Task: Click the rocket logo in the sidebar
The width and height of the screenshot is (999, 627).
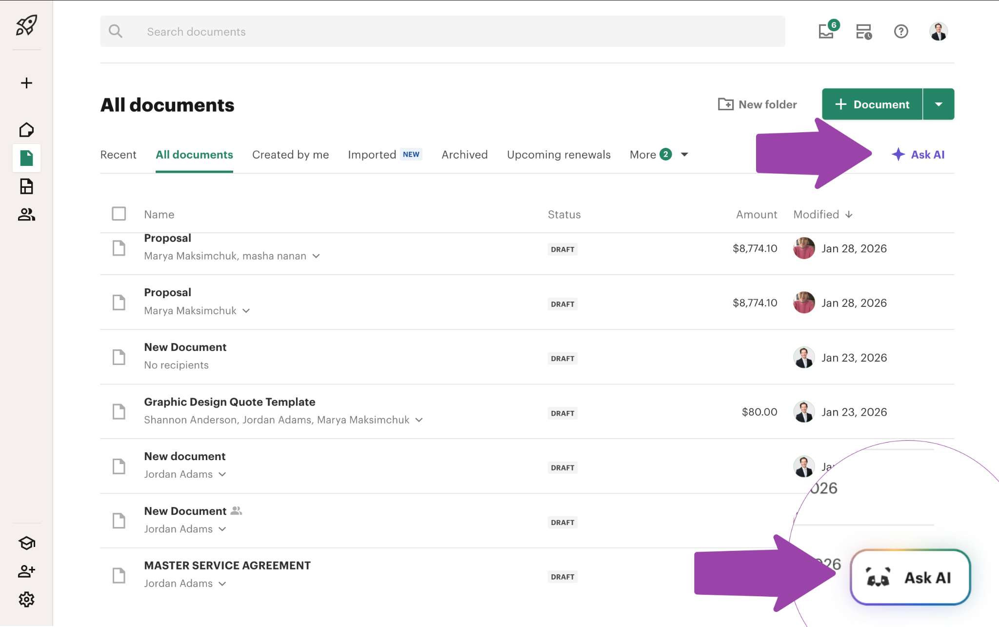Action: pos(26,25)
